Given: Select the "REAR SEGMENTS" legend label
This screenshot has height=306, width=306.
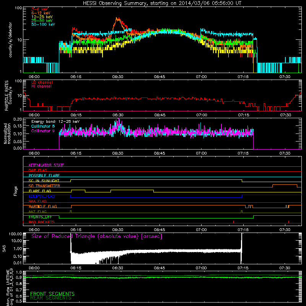Looking at the screenshot, I should [51, 298].
